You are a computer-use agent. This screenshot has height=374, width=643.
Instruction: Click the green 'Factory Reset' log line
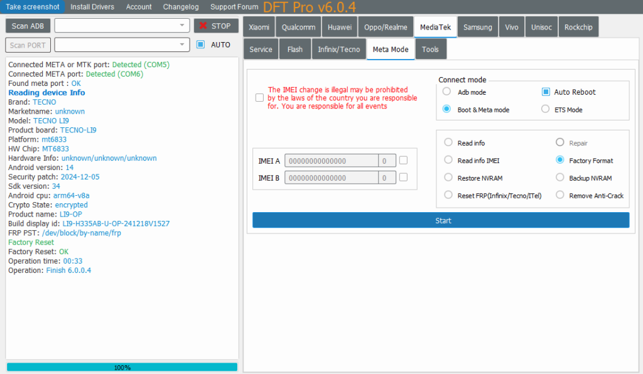click(31, 242)
